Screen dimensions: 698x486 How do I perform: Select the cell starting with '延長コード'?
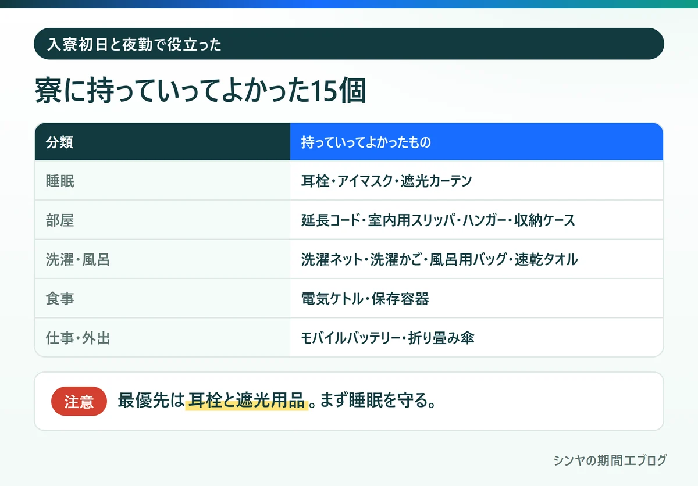476,220
